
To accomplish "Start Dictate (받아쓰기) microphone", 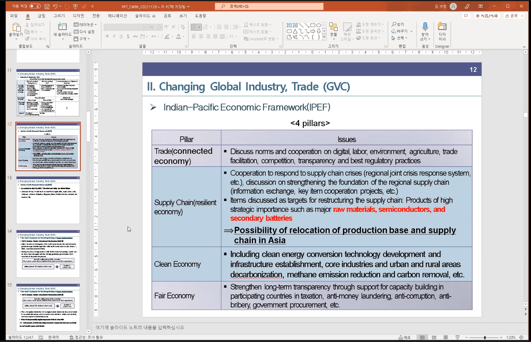I will click(x=425, y=27).
